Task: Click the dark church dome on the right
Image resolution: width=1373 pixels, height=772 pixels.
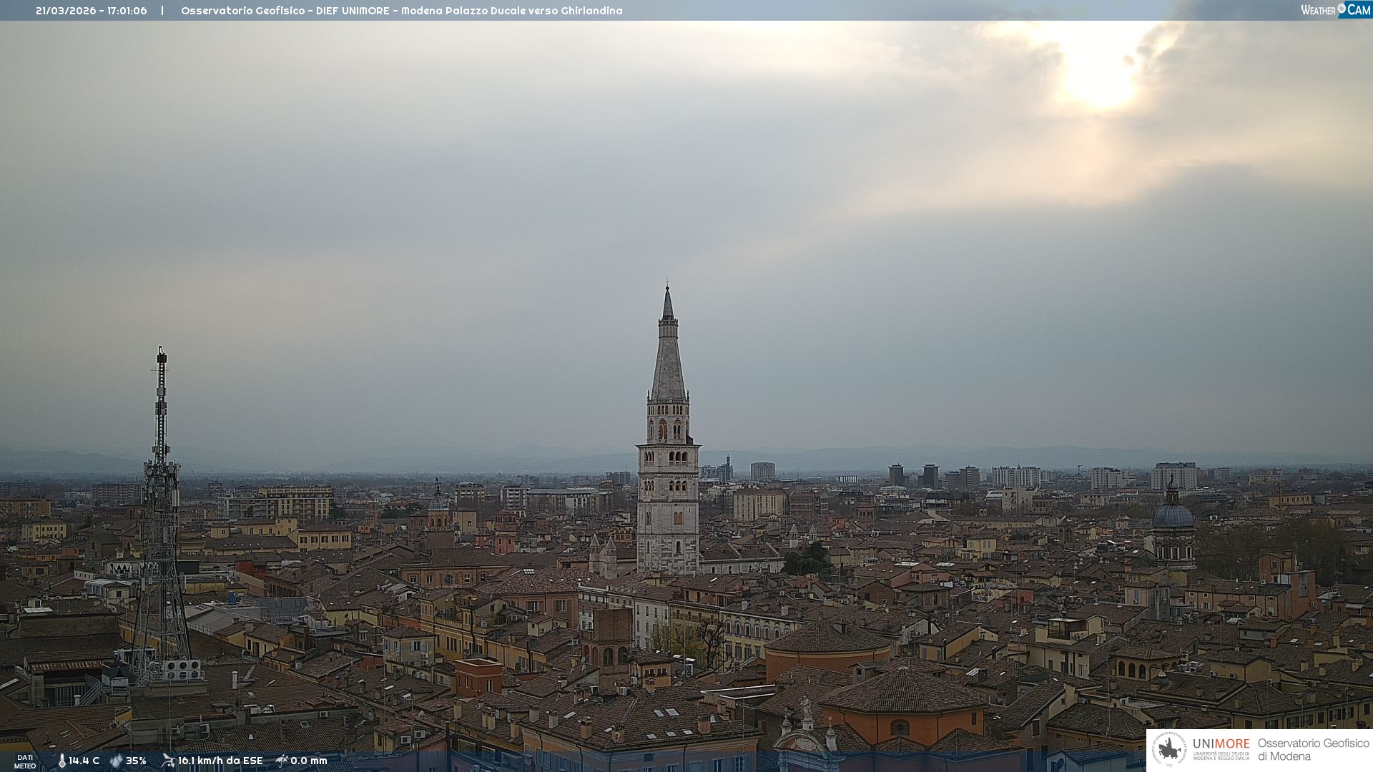Action: pos(1173,516)
